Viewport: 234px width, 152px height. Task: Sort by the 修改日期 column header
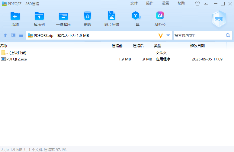pyautogui.click(x=208, y=46)
